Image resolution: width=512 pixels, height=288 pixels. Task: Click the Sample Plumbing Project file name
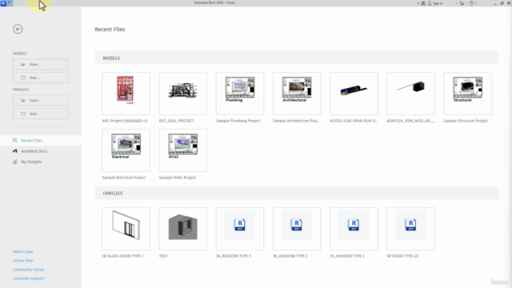pyautogui.click(x=238, y=121)
